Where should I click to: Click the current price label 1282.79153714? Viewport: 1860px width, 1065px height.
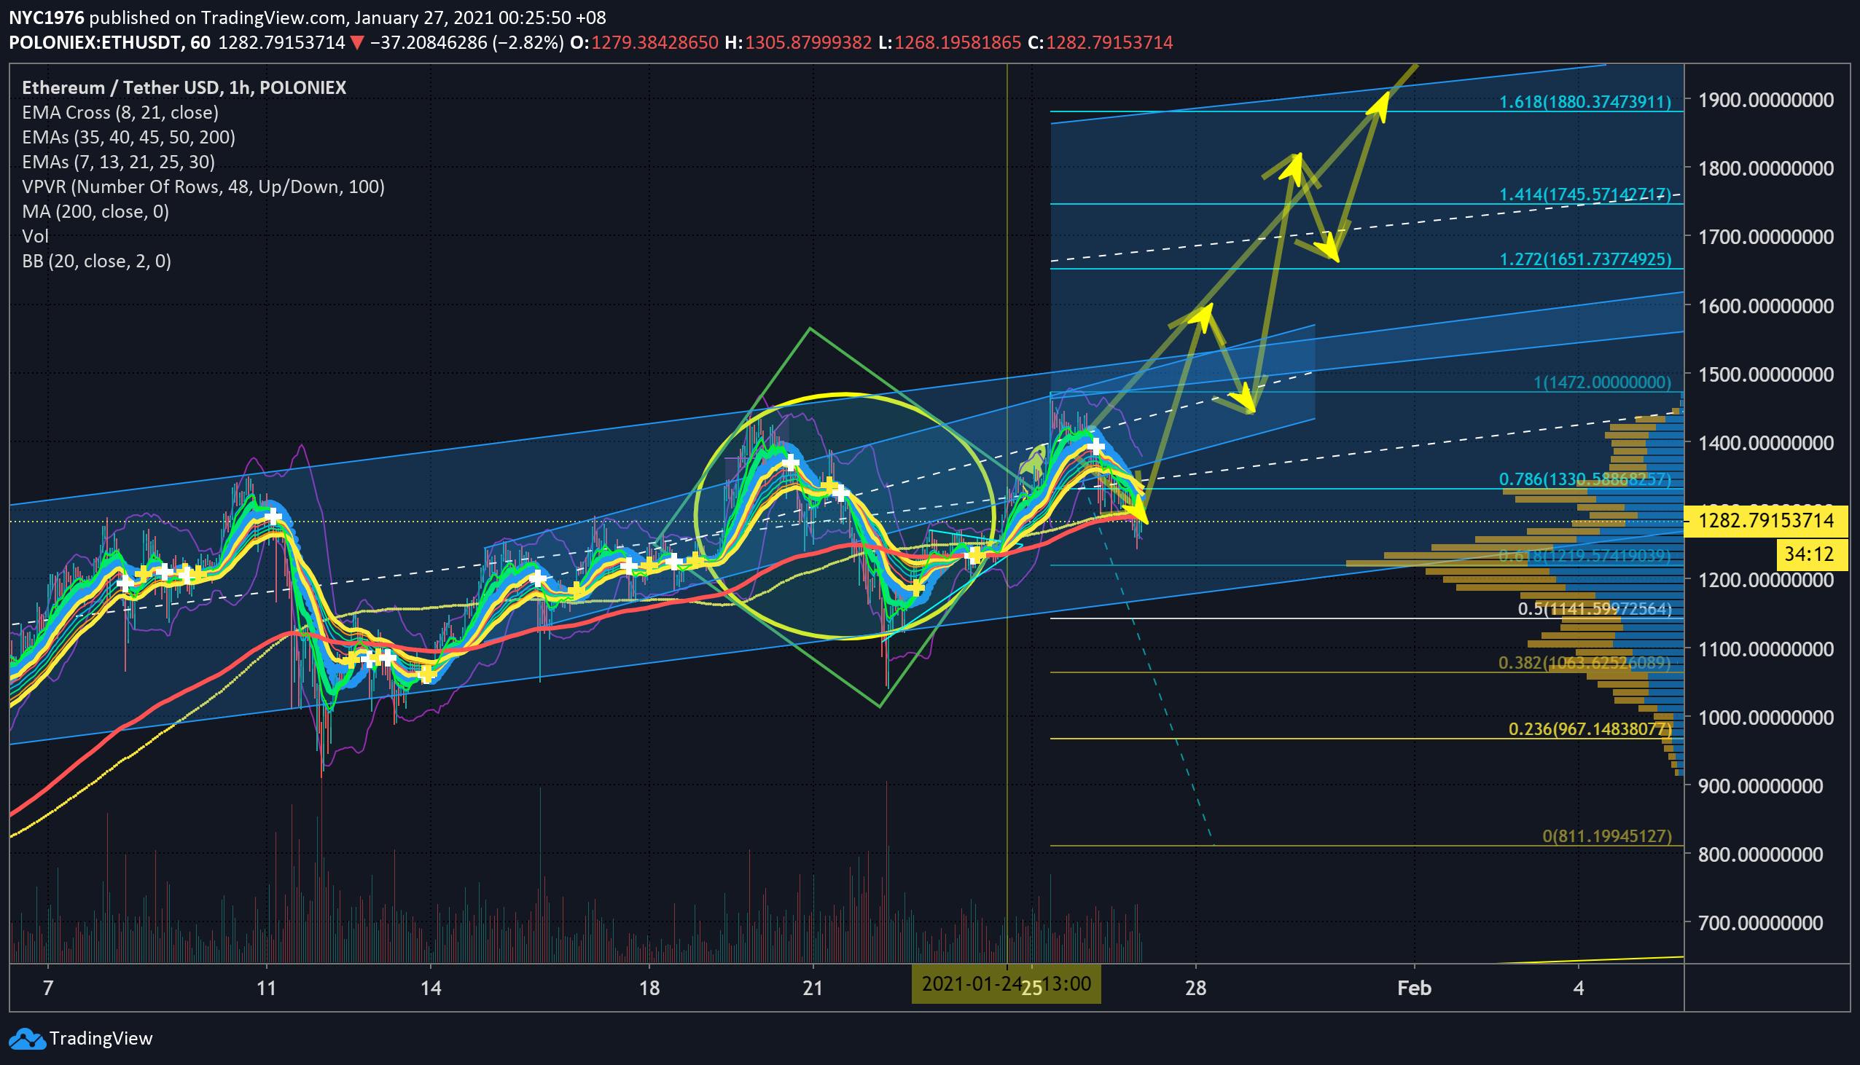click(1765, 521)
